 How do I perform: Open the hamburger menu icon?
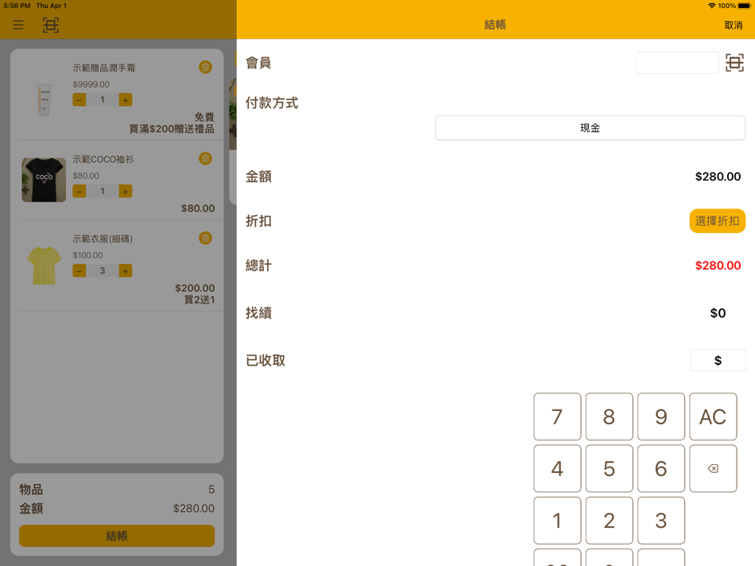[18, 25]
